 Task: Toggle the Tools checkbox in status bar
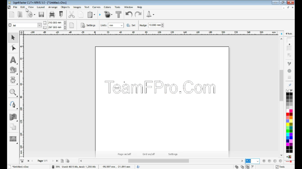[x=277, y=167]
